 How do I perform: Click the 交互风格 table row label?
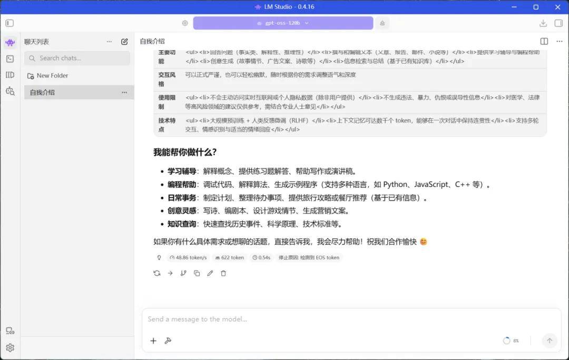pos(167,79)
